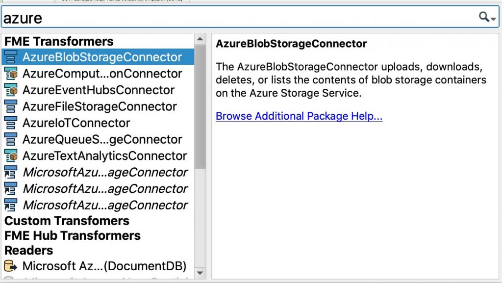The height and width of the screenshot is (283, 502).
Task: Click the Custom Transfomers section header
Action: point(67,221)
